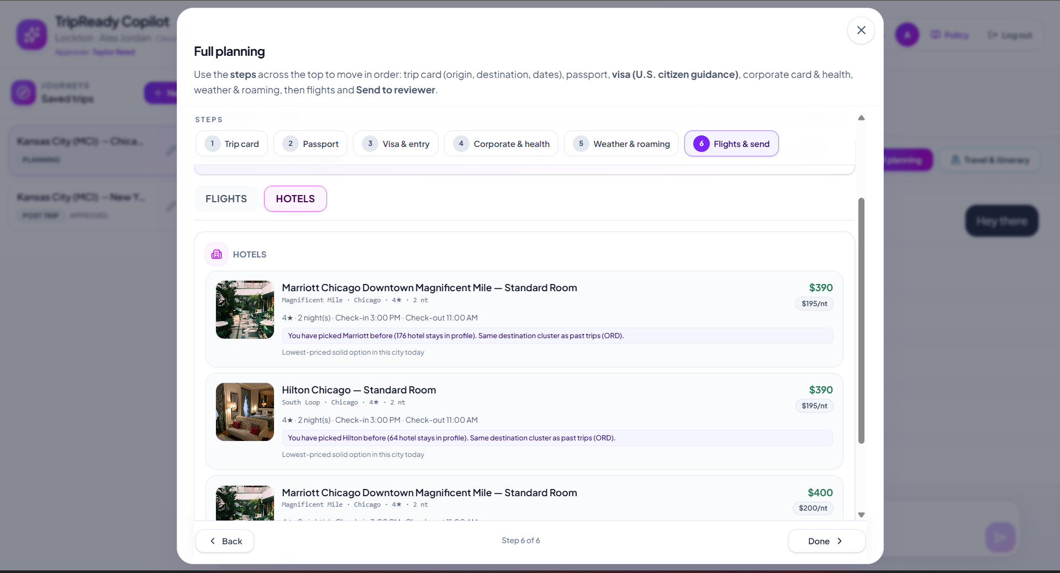This screenshot has height=573, width=1060.
Task: Open the $390 Marriott hotel photo
Action: coord(245,309)
